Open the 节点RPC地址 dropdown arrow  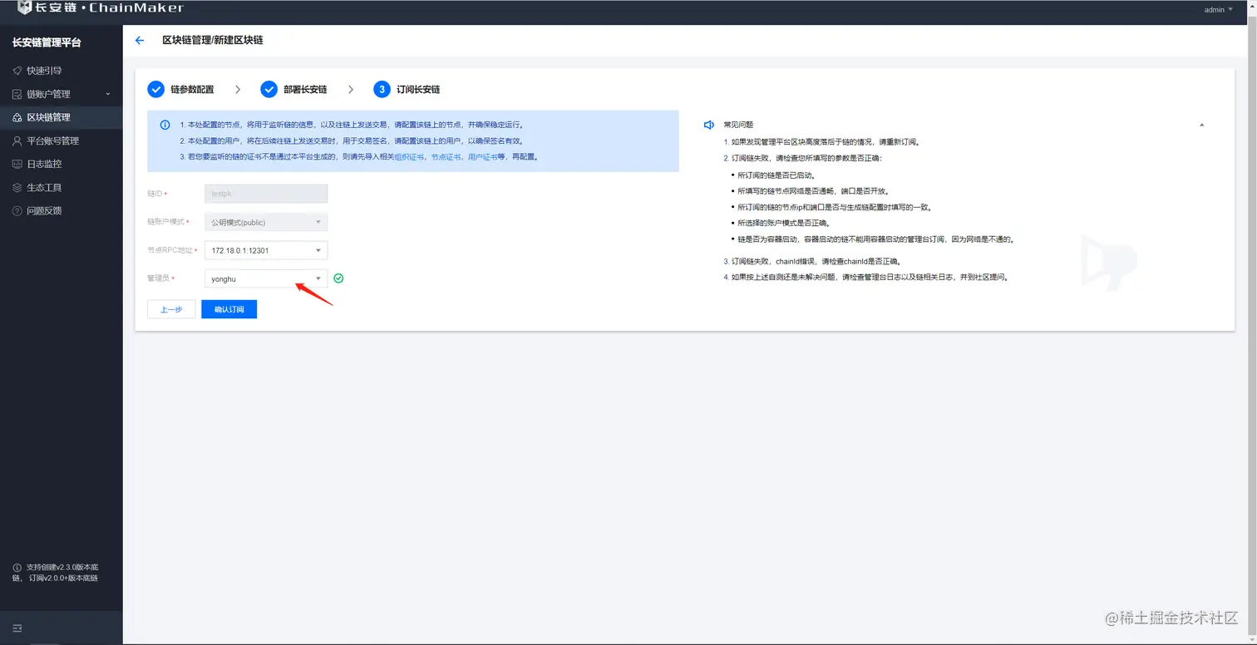point(318,250)
